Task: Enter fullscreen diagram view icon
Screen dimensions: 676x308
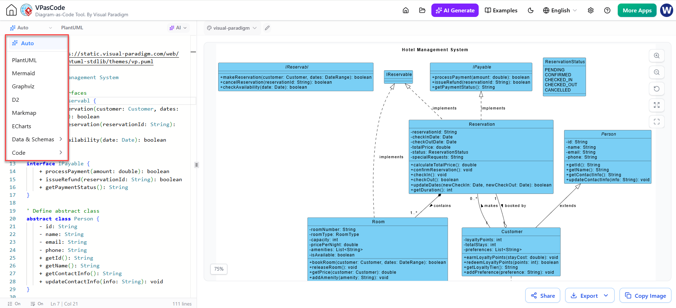Action: coord(657,122)
